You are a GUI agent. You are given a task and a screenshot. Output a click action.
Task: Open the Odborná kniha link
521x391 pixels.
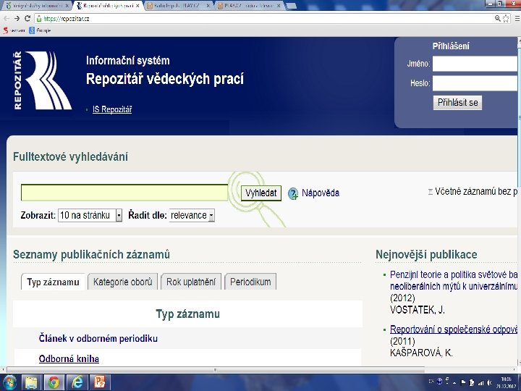(69, 359)
